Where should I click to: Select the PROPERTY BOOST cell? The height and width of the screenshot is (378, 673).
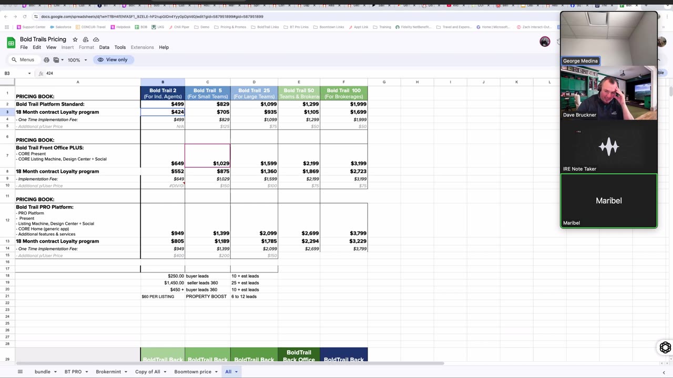click(208, 297)
